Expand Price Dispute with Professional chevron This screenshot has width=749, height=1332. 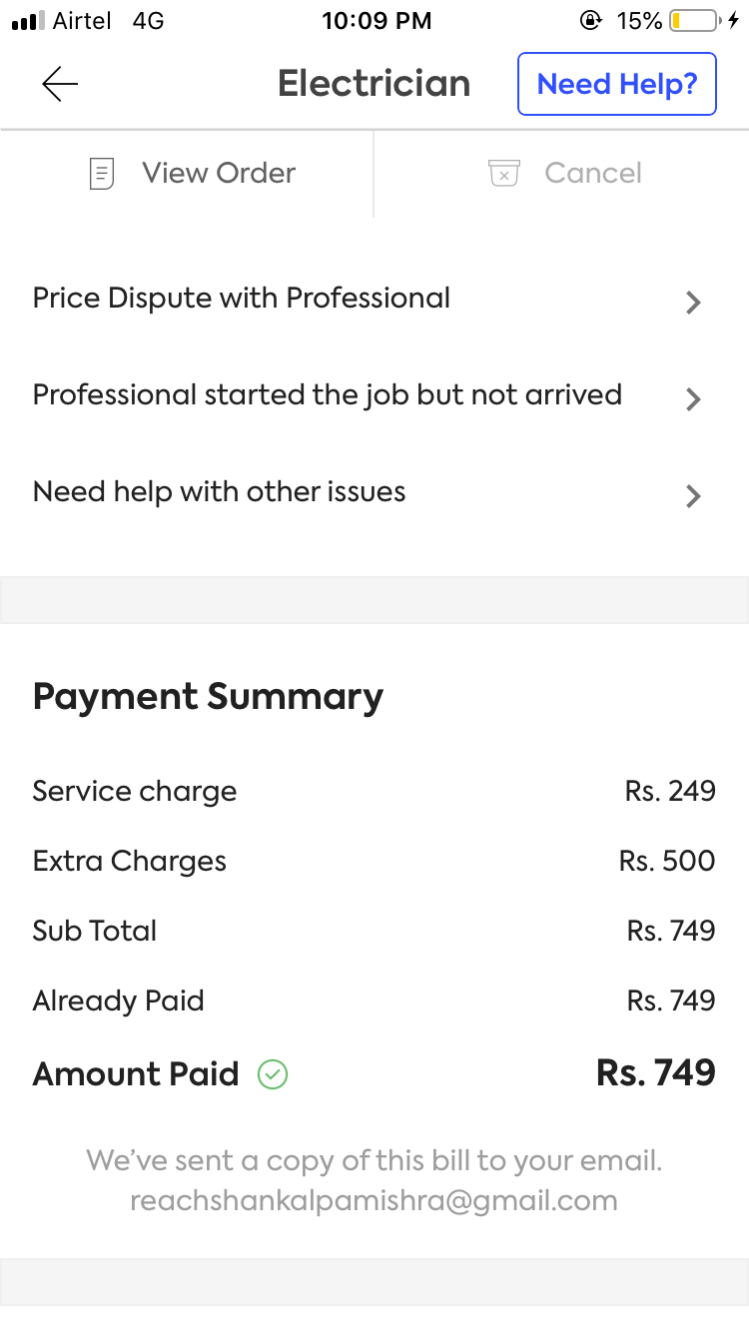pyautogui.click(x=693, y=303)
